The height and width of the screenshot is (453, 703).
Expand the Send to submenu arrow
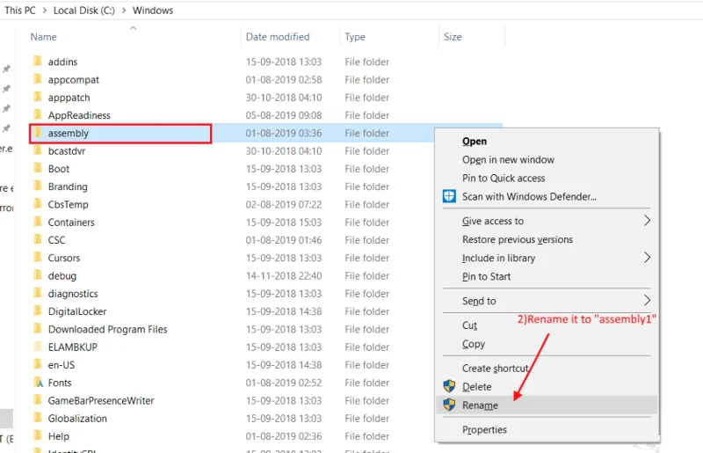pos(647,300)
